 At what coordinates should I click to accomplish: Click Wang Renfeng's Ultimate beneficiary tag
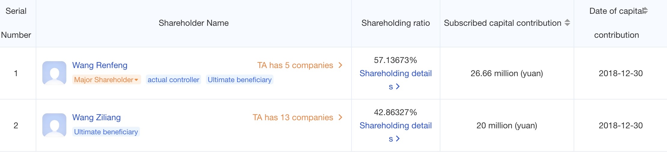coord(240,80)
